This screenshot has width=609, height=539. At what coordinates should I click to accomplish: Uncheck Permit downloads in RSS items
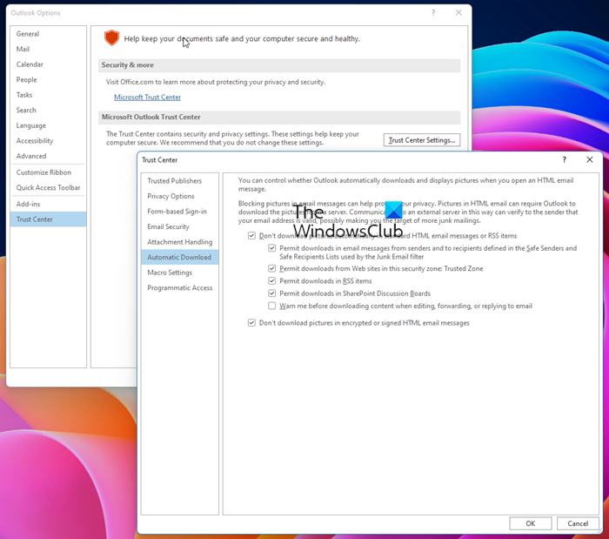pos(271,280)
